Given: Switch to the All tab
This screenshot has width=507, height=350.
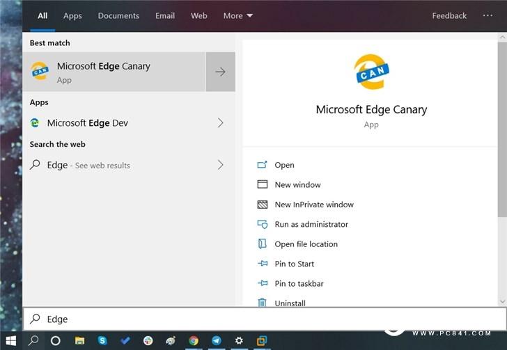Looking at the screenshot, I should [x=42, y=15].
